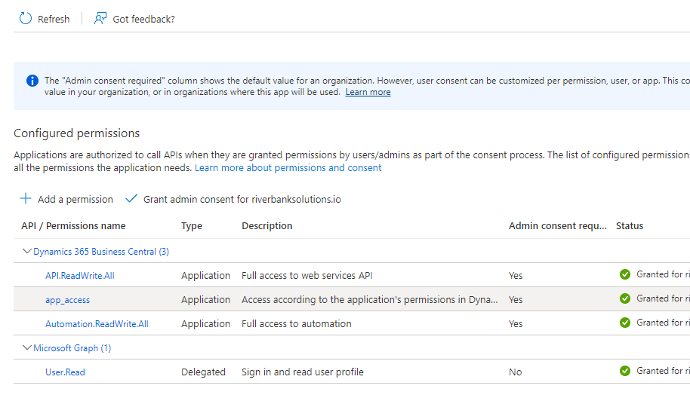690x407 pixels.
Task: Click the checkmark icon beside Grant admin consent
Action: [x=131, y=199]
